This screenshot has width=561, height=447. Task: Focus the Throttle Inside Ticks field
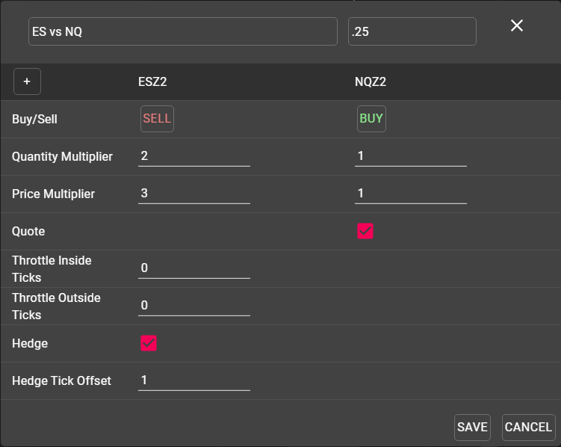point(194,268)
